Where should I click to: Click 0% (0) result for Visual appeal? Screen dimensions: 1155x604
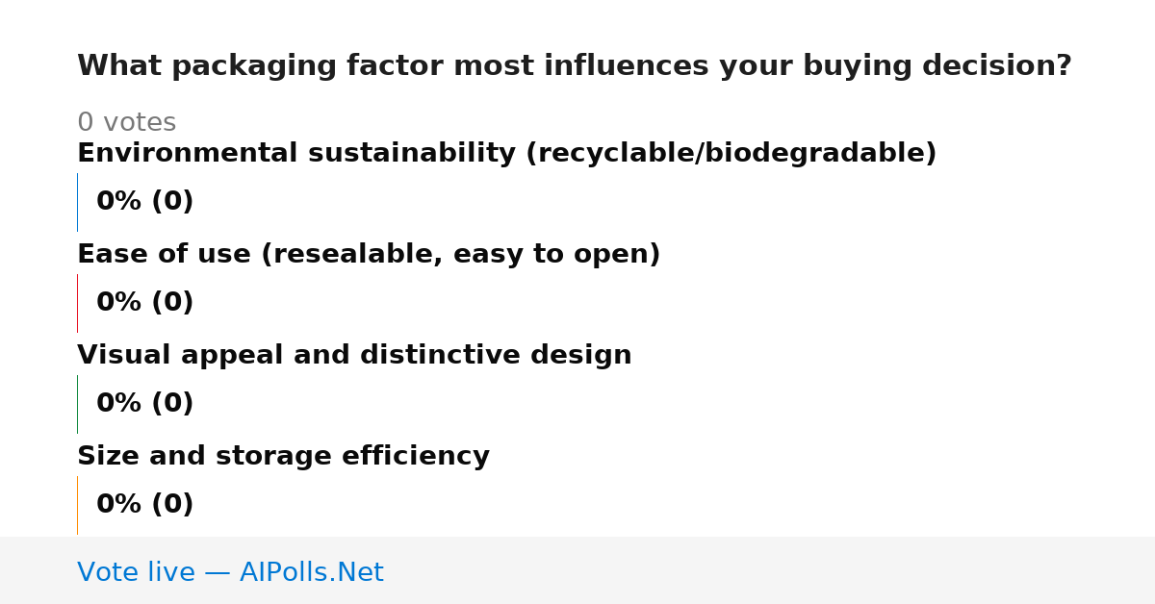point(144,404)
